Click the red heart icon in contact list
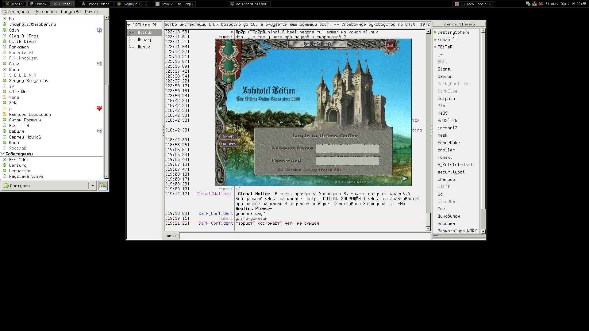The image size is (589, 331). click(99, 108)
